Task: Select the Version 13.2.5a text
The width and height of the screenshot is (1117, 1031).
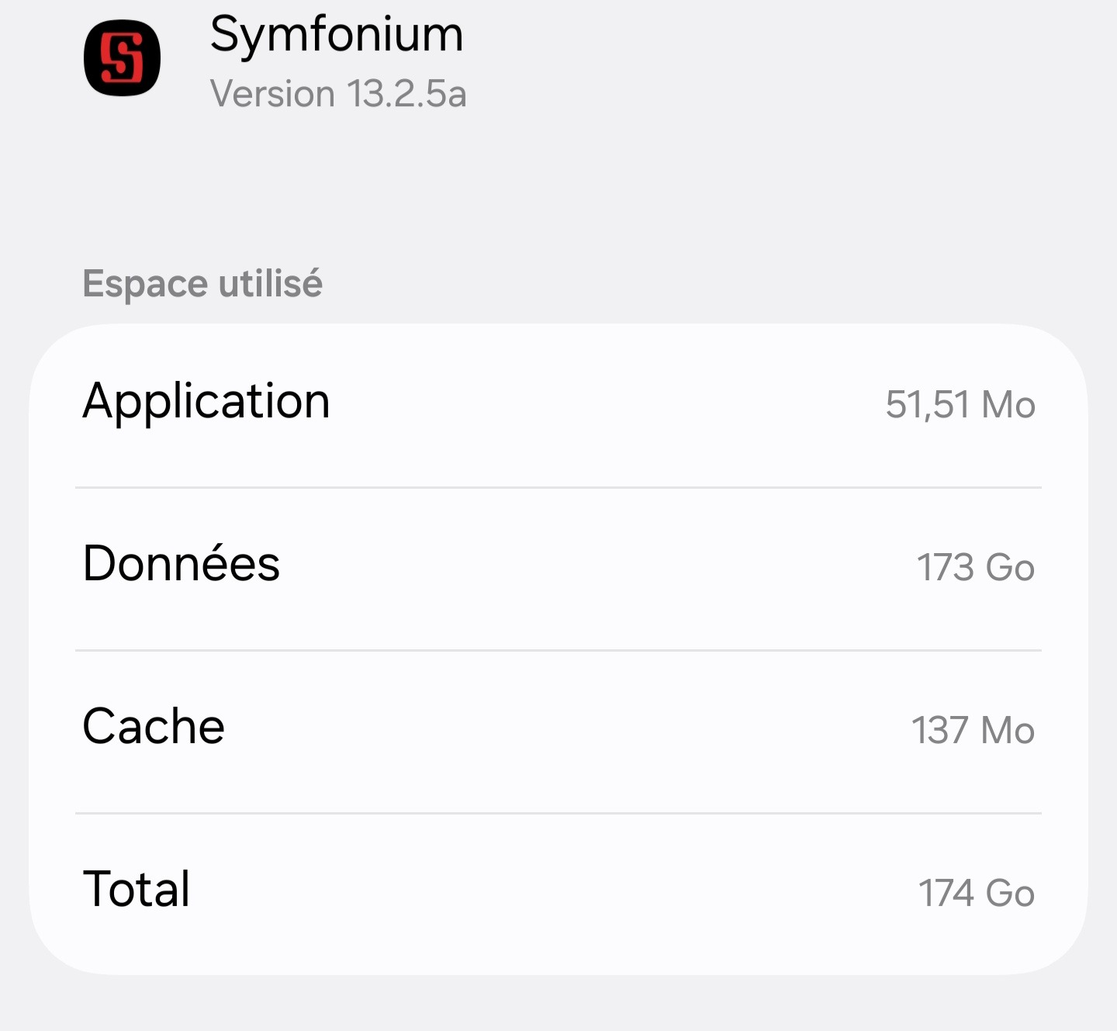Action: point(338,94)
